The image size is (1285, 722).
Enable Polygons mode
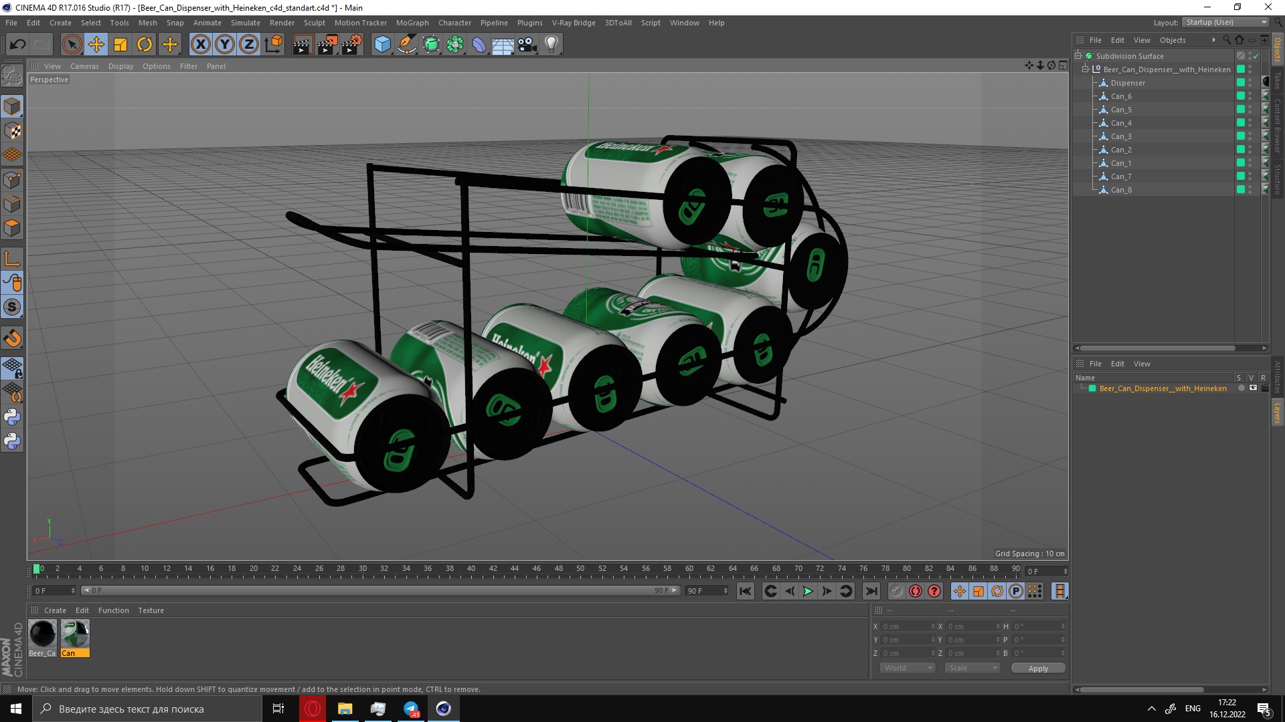pyautogui.click(x=12, y=228)
